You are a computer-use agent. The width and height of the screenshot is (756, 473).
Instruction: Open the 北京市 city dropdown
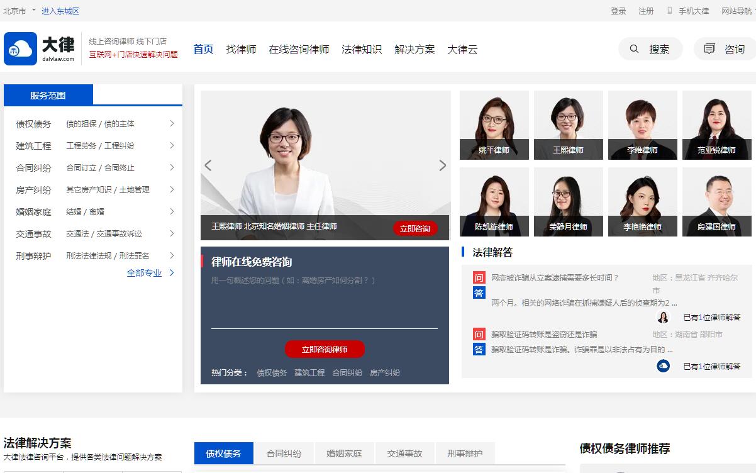pyautogui.click(x=19, y=11)
